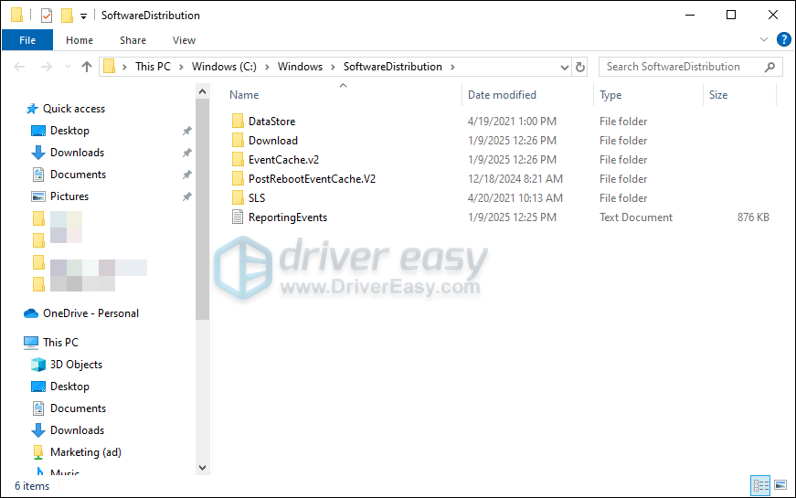Select the DataStore folder icon
796x498 pixels.
click(x=238, y=121)
